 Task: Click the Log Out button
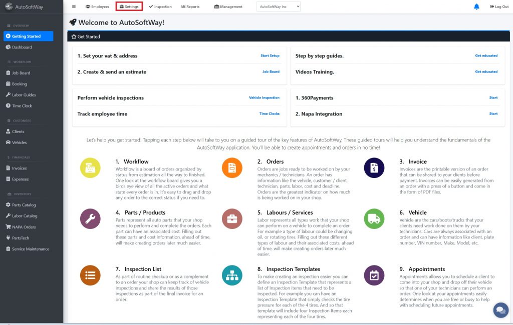pos(498,6)
